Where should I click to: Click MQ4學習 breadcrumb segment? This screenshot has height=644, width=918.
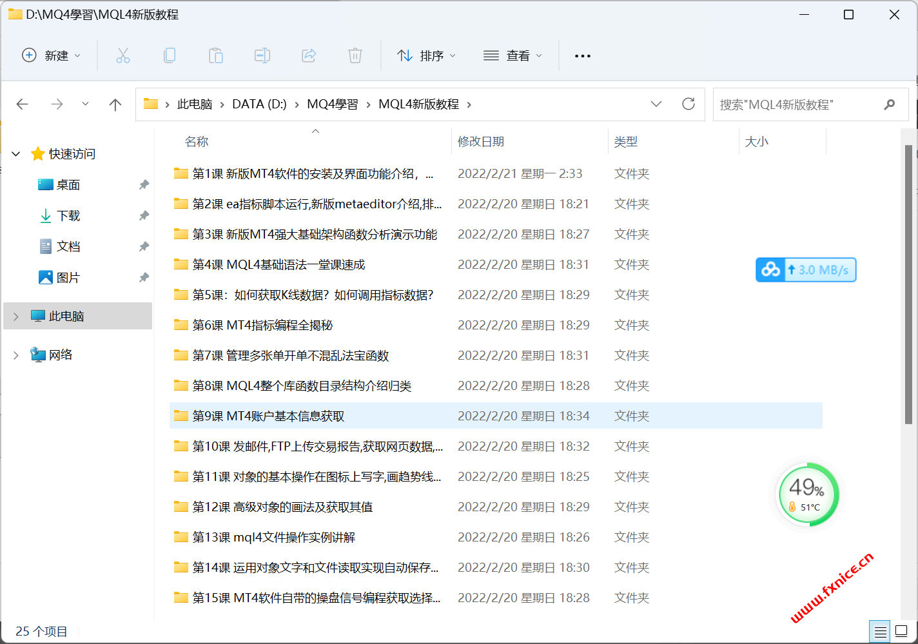point(332,104)
